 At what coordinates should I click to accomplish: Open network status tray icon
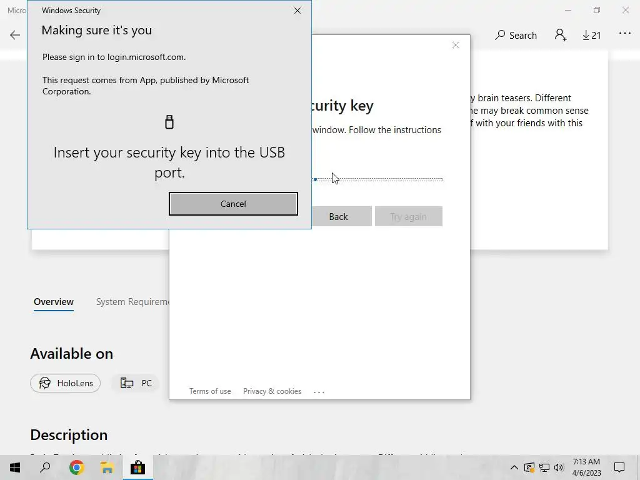pyautogui.click(x=544, y=467)
